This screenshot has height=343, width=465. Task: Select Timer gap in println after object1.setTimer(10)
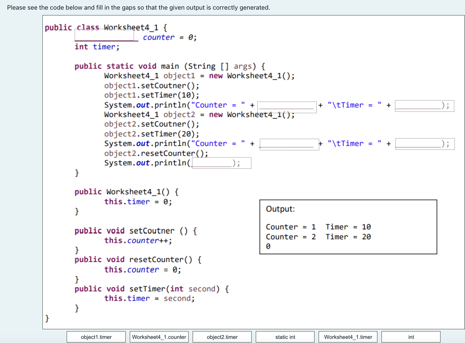(x=424, y=106)
